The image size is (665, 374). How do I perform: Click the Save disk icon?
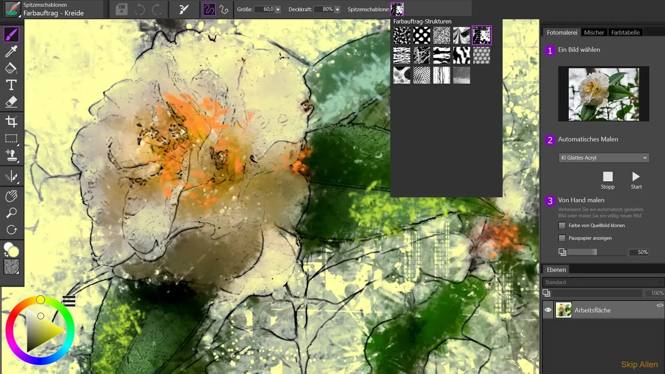122,9
